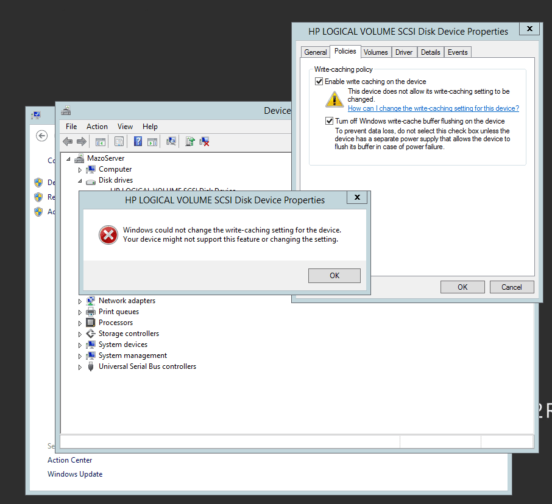The image size is (552, 504).
Task: Open the File menu
Action: [x=71, y=127]
